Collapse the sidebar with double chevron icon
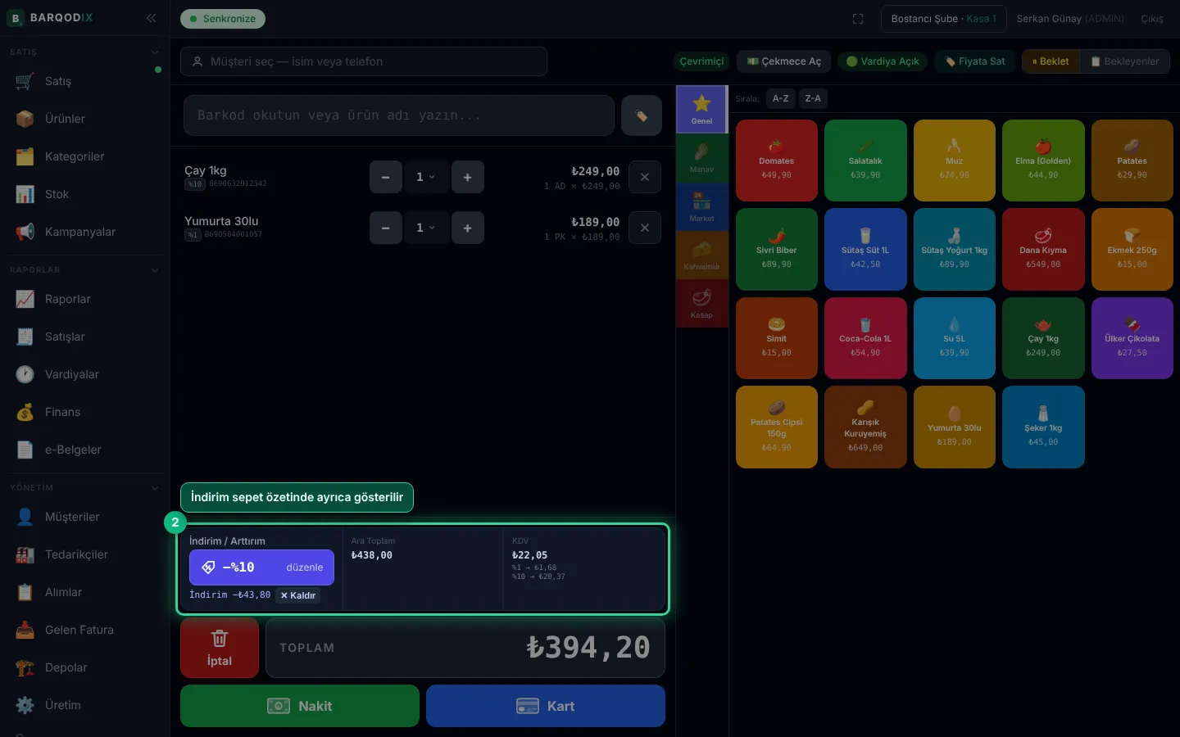The width and height of the screenshot is (1180, 737). pos(152,18)
